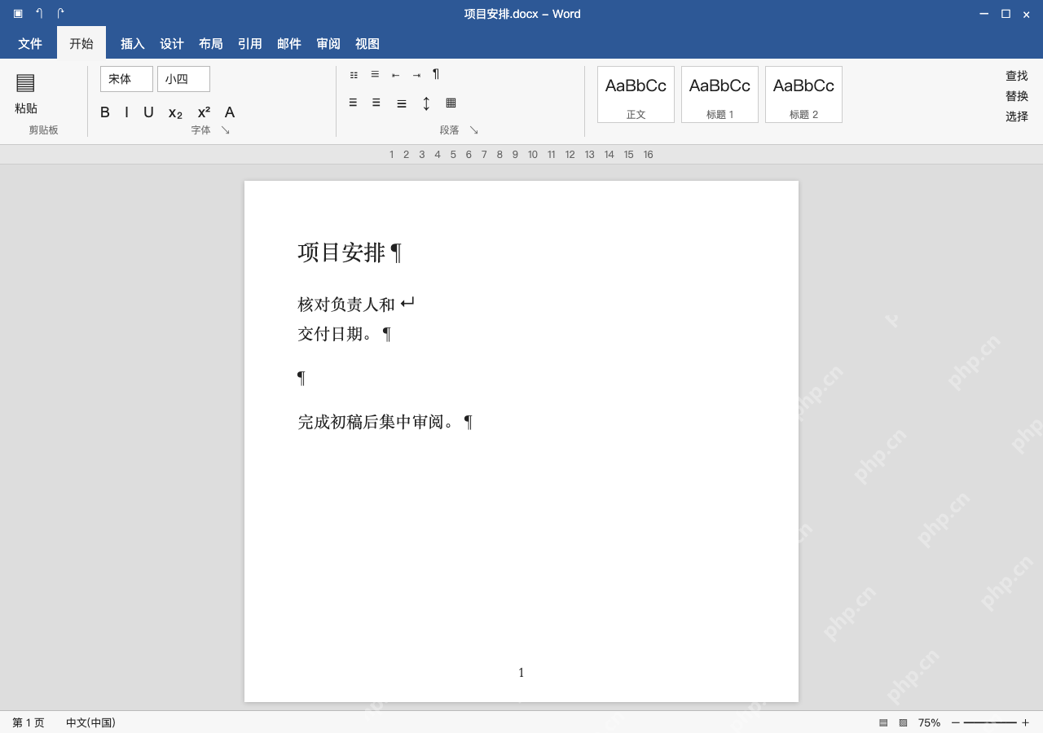Apply the 标题 1 style

coord(720,94)
